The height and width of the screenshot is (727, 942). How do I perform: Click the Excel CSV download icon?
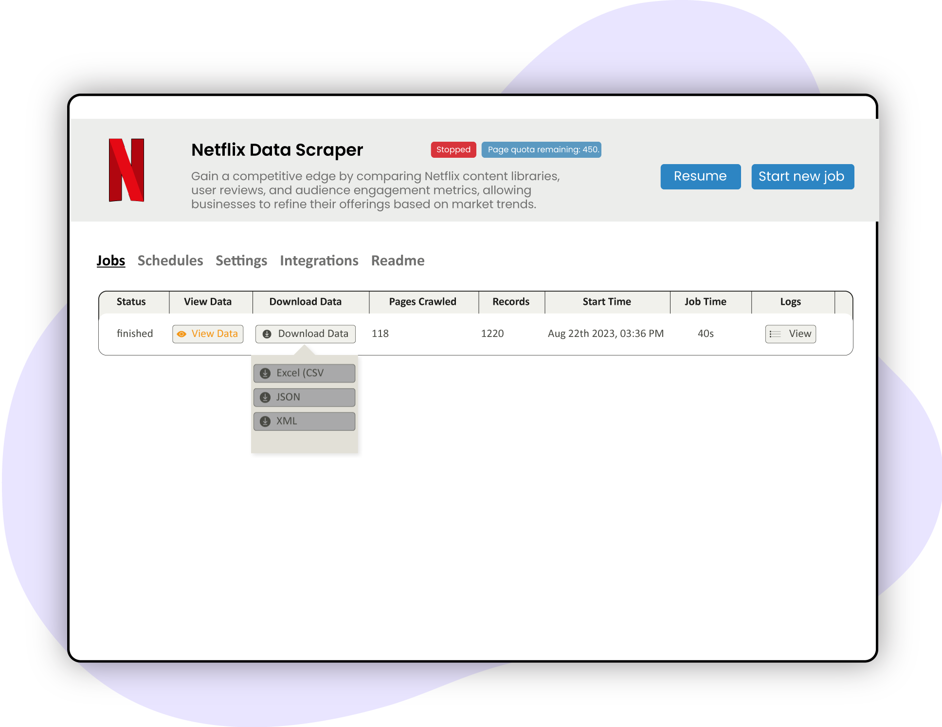(x=266, y=373)
